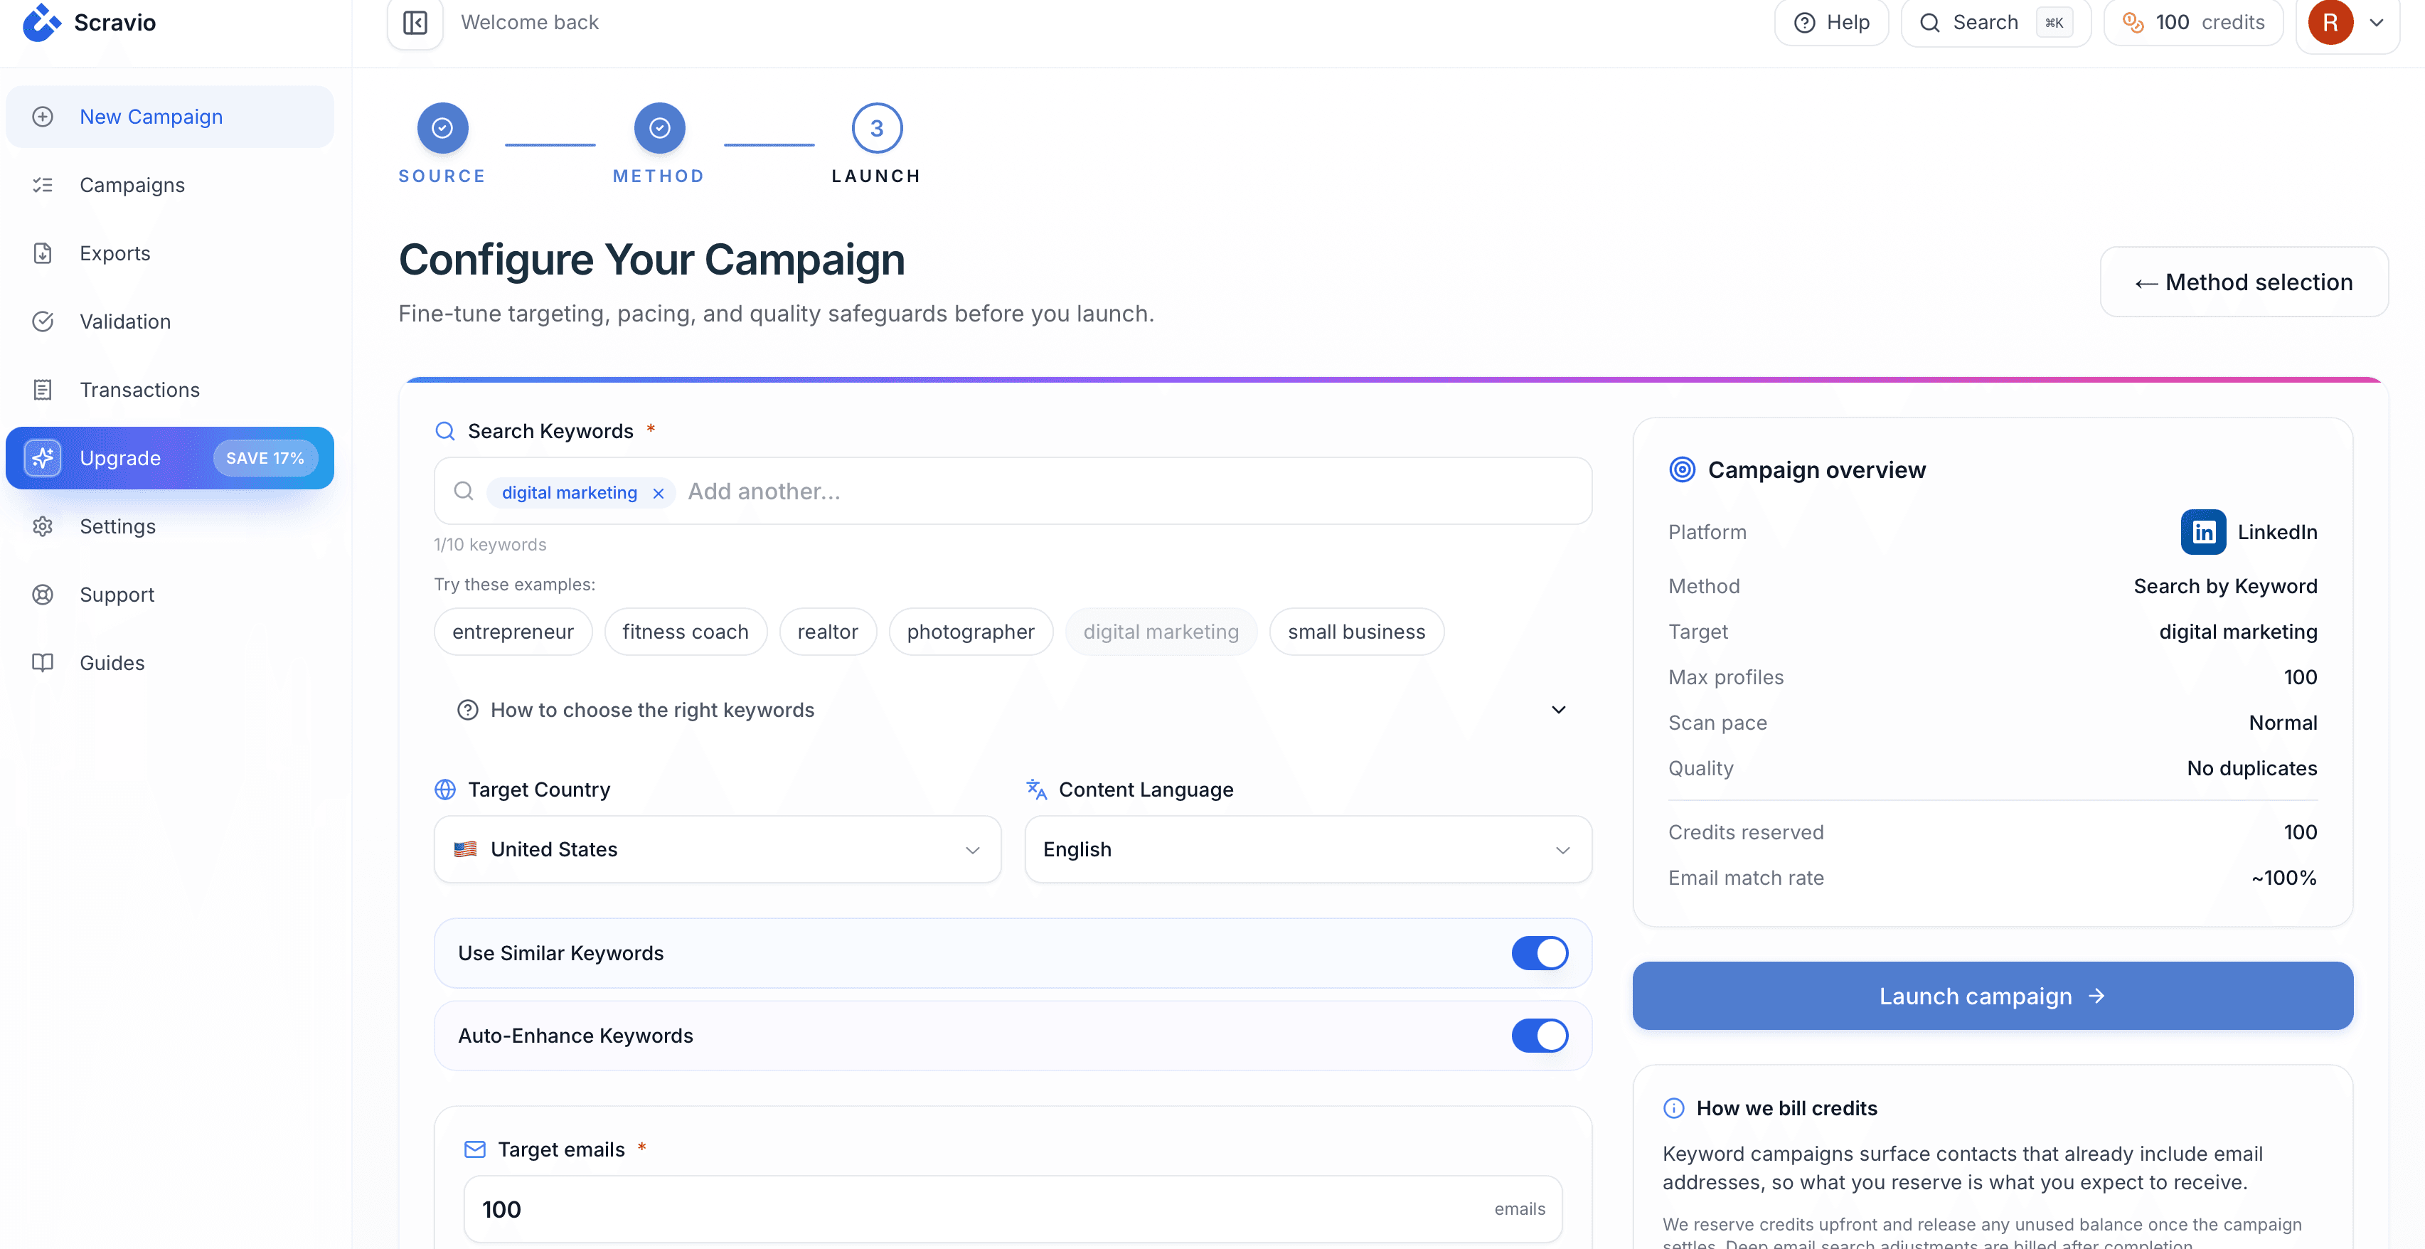Open Support in sidebar
2425x1249 pixels.
(x=169, y=595)
